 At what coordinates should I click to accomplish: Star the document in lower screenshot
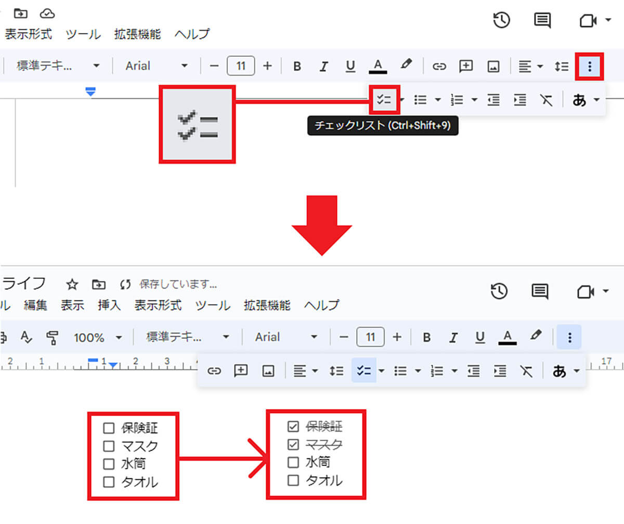tap(72, 284)
